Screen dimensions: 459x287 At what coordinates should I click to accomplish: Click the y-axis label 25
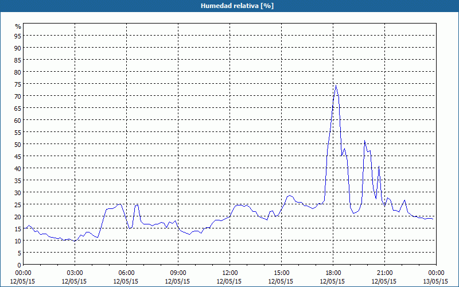18,204
